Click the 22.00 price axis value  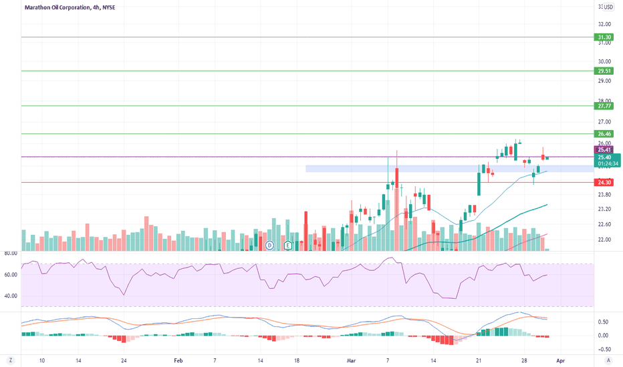604,240
